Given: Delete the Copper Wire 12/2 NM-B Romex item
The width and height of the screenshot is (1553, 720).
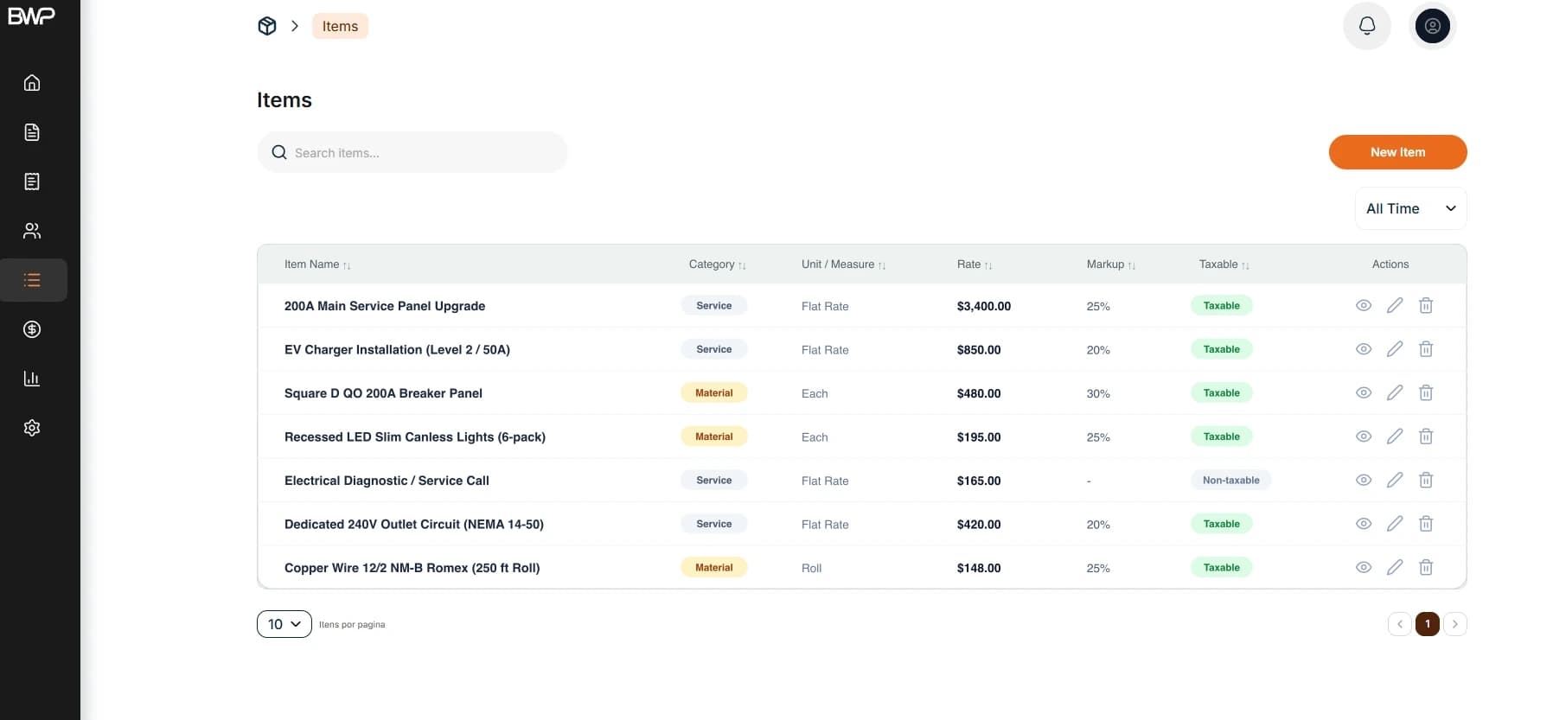Looking at the screenshot, I should tap(1426, 568).
